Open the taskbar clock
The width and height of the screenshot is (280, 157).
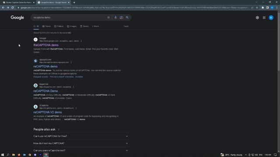coord(268,155)
